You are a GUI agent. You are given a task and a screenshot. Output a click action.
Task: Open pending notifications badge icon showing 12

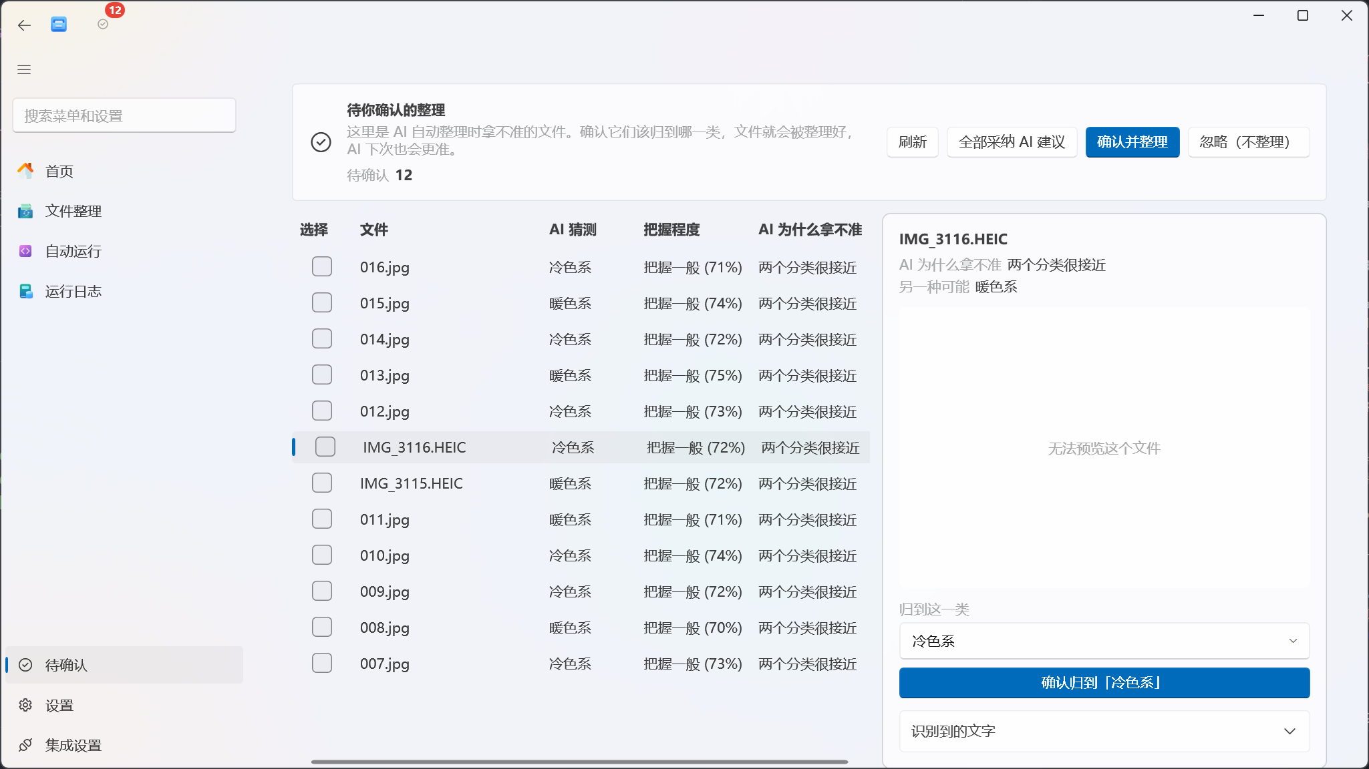pos(103,24)
